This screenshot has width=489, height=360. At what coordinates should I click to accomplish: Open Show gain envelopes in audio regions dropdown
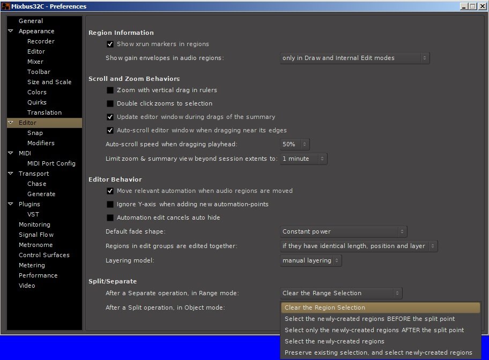tap(354, 58)
